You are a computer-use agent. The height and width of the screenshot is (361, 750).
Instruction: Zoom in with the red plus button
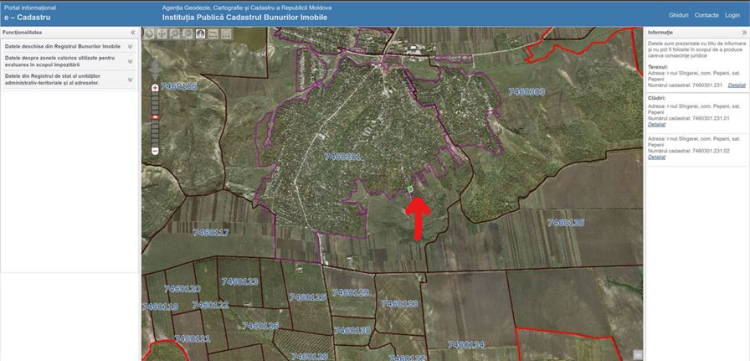(155, 88)
